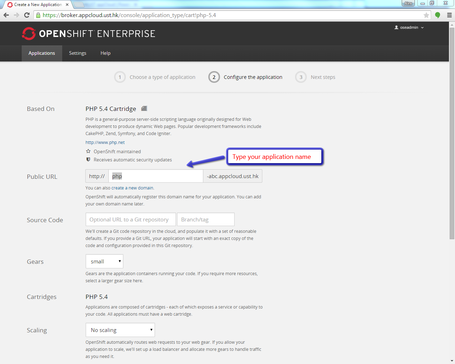Expand the Gears size dropdown
The width and height of the screenshot is (455, 364).
click(x=104, y=261)
